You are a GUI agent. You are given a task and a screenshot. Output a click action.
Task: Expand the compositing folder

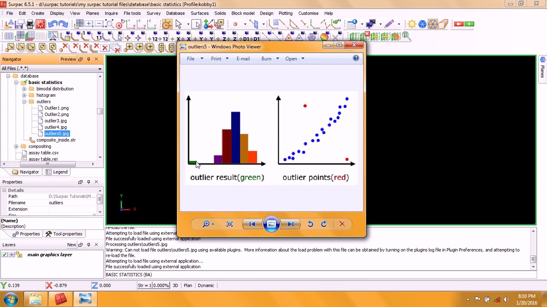16,146
